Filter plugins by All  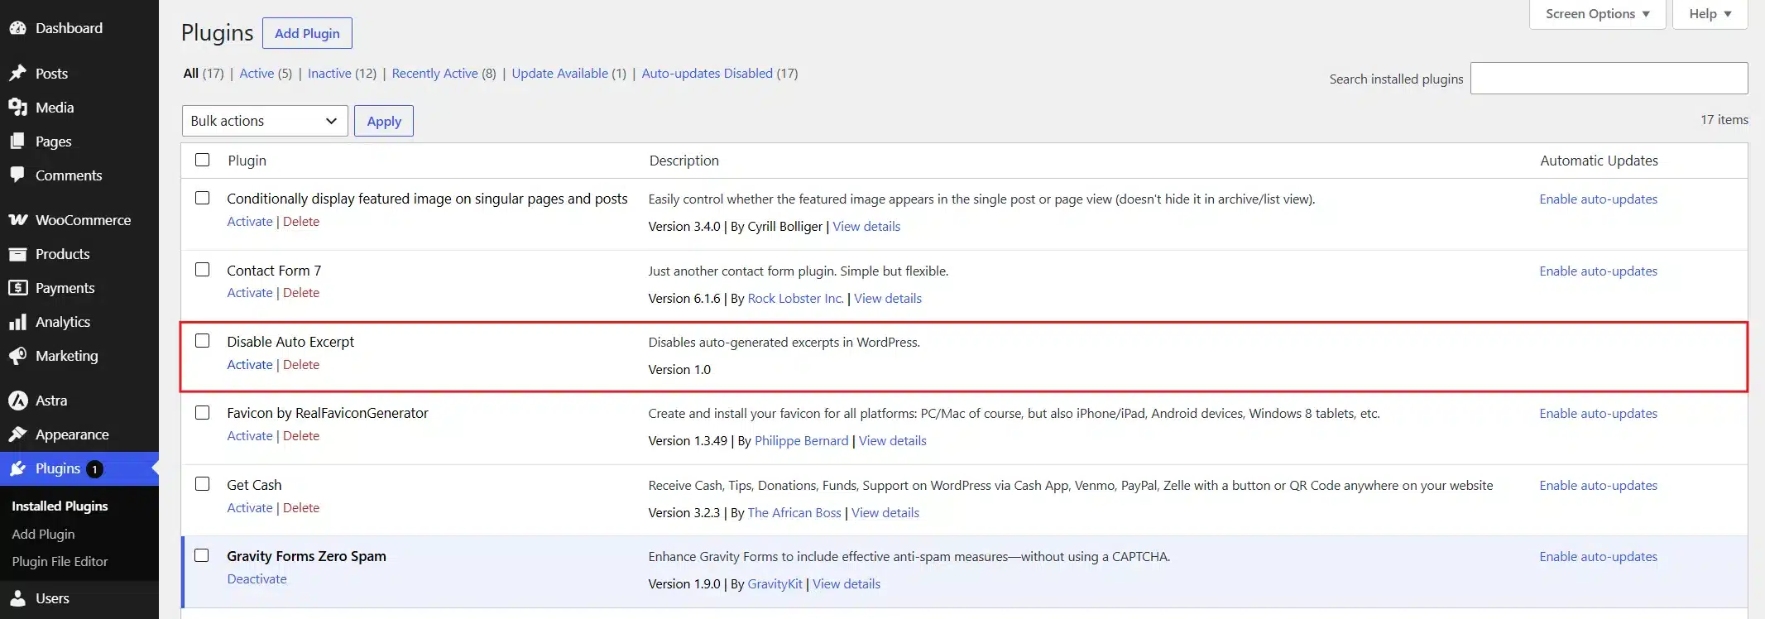(191, 74)
